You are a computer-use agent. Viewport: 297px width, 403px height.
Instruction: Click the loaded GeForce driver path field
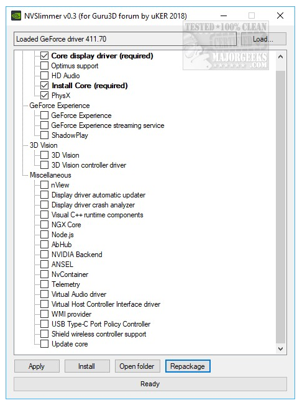click(x=125, y=39)
